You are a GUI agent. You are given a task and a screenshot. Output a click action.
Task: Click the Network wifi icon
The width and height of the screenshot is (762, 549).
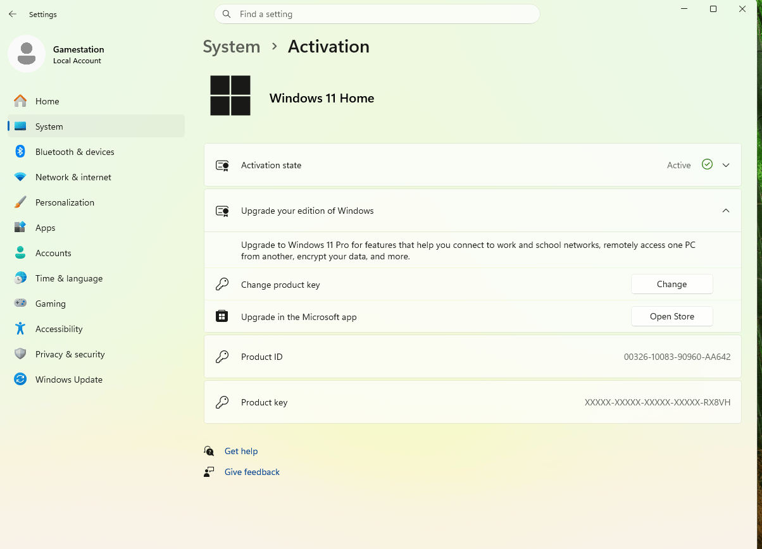click(20, 177)
